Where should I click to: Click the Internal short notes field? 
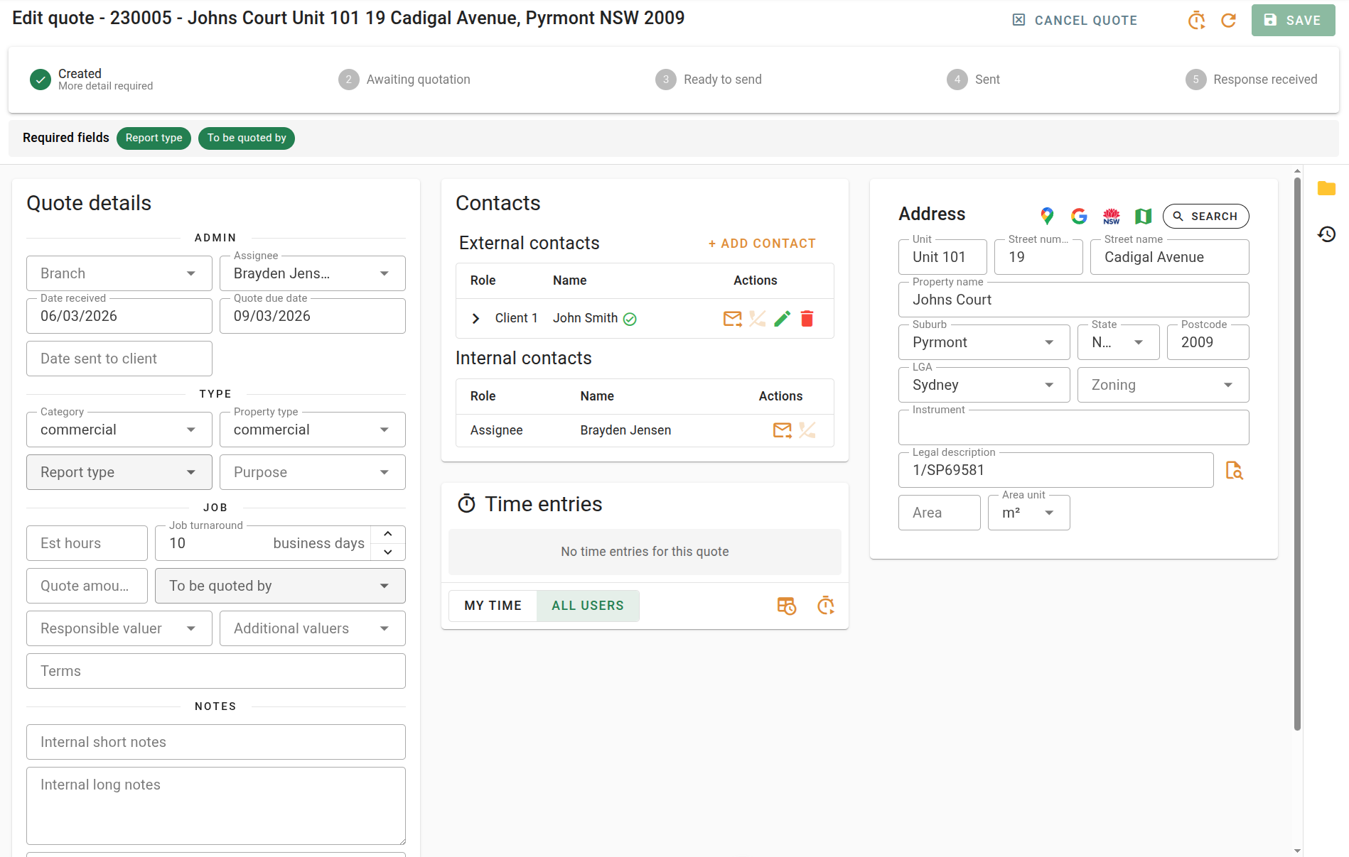coord(215,742)
